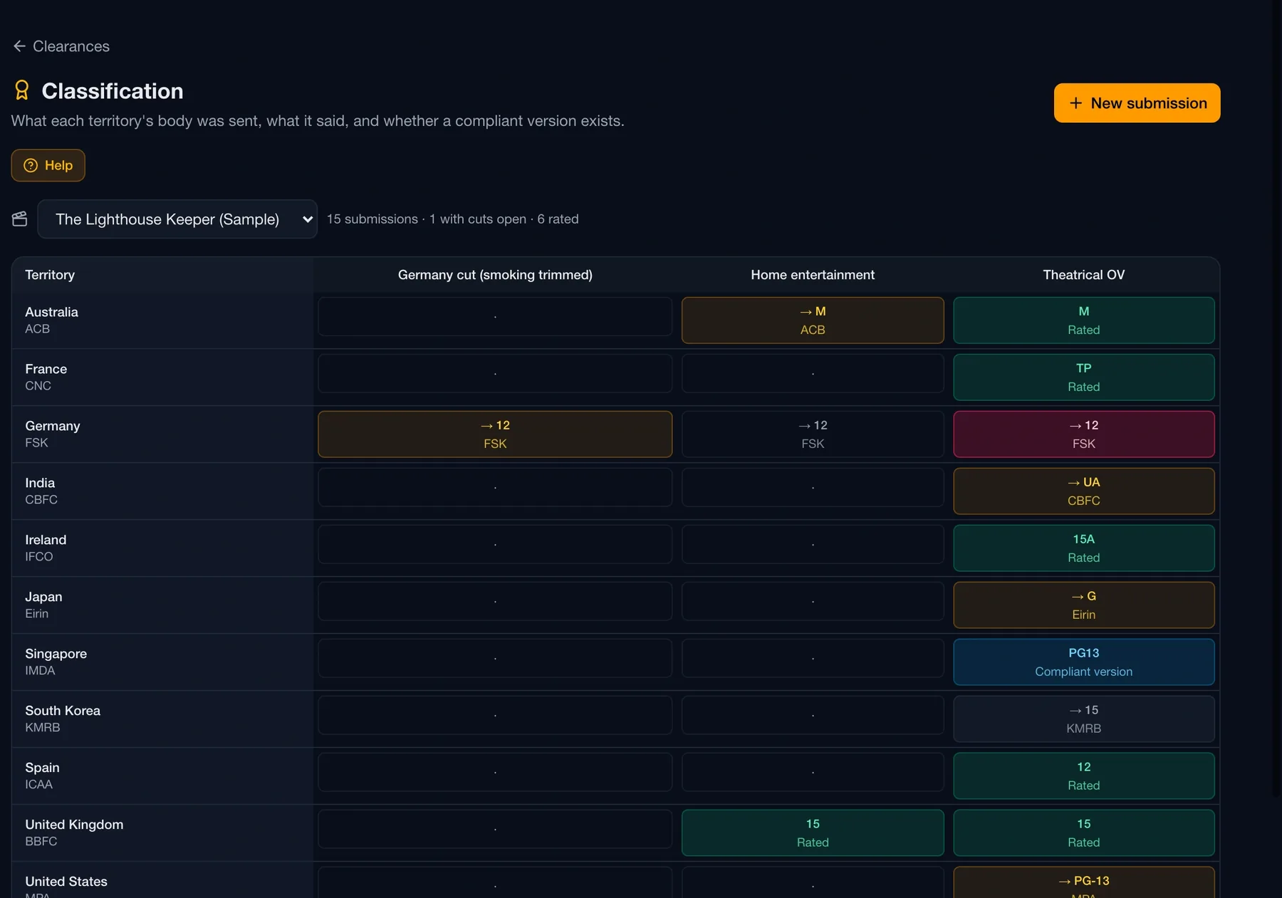Open Australia Theatrical OV M Rated cell
Viewport: 1282px width, 898px height.
coord(1083,320)
